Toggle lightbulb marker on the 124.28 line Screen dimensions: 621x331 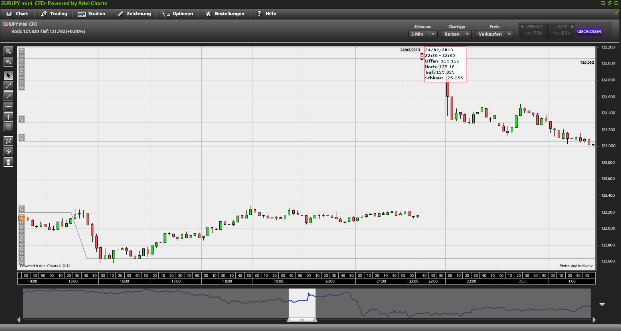[22, 119]
